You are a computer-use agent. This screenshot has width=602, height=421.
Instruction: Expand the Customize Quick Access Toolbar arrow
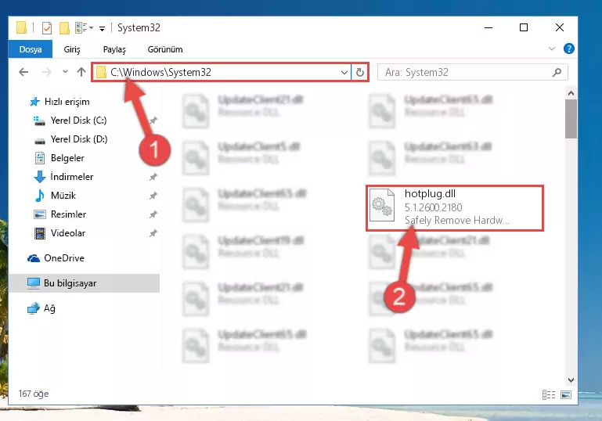[x=102, y=28]
